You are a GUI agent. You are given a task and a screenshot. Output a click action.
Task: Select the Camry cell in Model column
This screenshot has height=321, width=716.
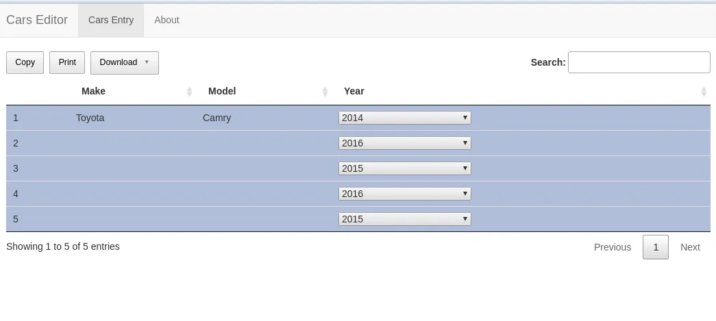[217, 118]
